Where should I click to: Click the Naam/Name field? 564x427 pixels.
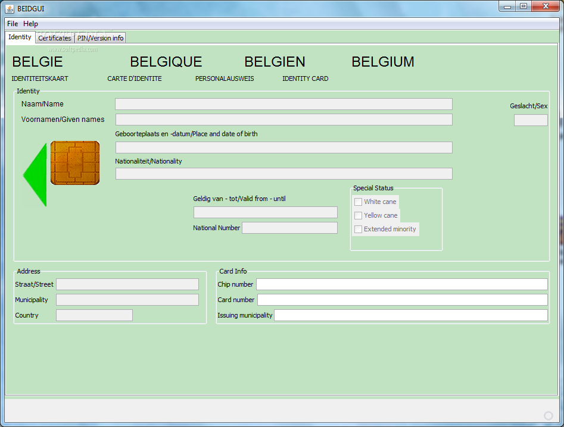click(283, 104)
